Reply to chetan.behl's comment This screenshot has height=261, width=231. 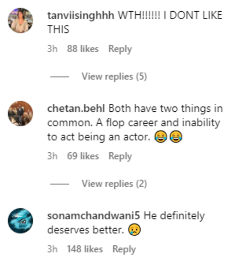pos(120,156)
